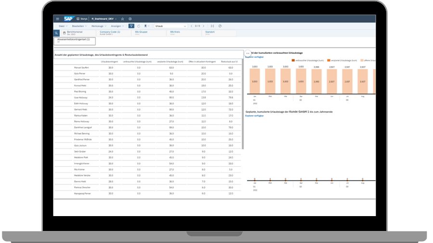Expand the R_Dashboard_DEV title dropdown
This screenshot has width=433, height=243.
(116, 19)
